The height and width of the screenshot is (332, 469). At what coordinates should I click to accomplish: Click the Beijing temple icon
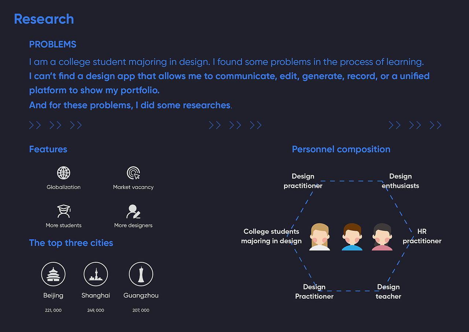(x=53, y=274)
